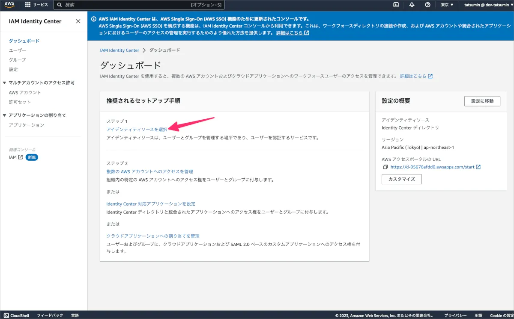Click in the top search field

[x=128, y=5]
